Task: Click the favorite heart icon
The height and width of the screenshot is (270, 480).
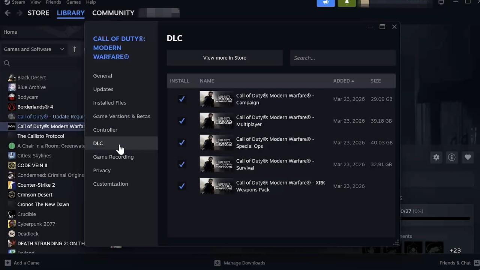Action: 468,157
